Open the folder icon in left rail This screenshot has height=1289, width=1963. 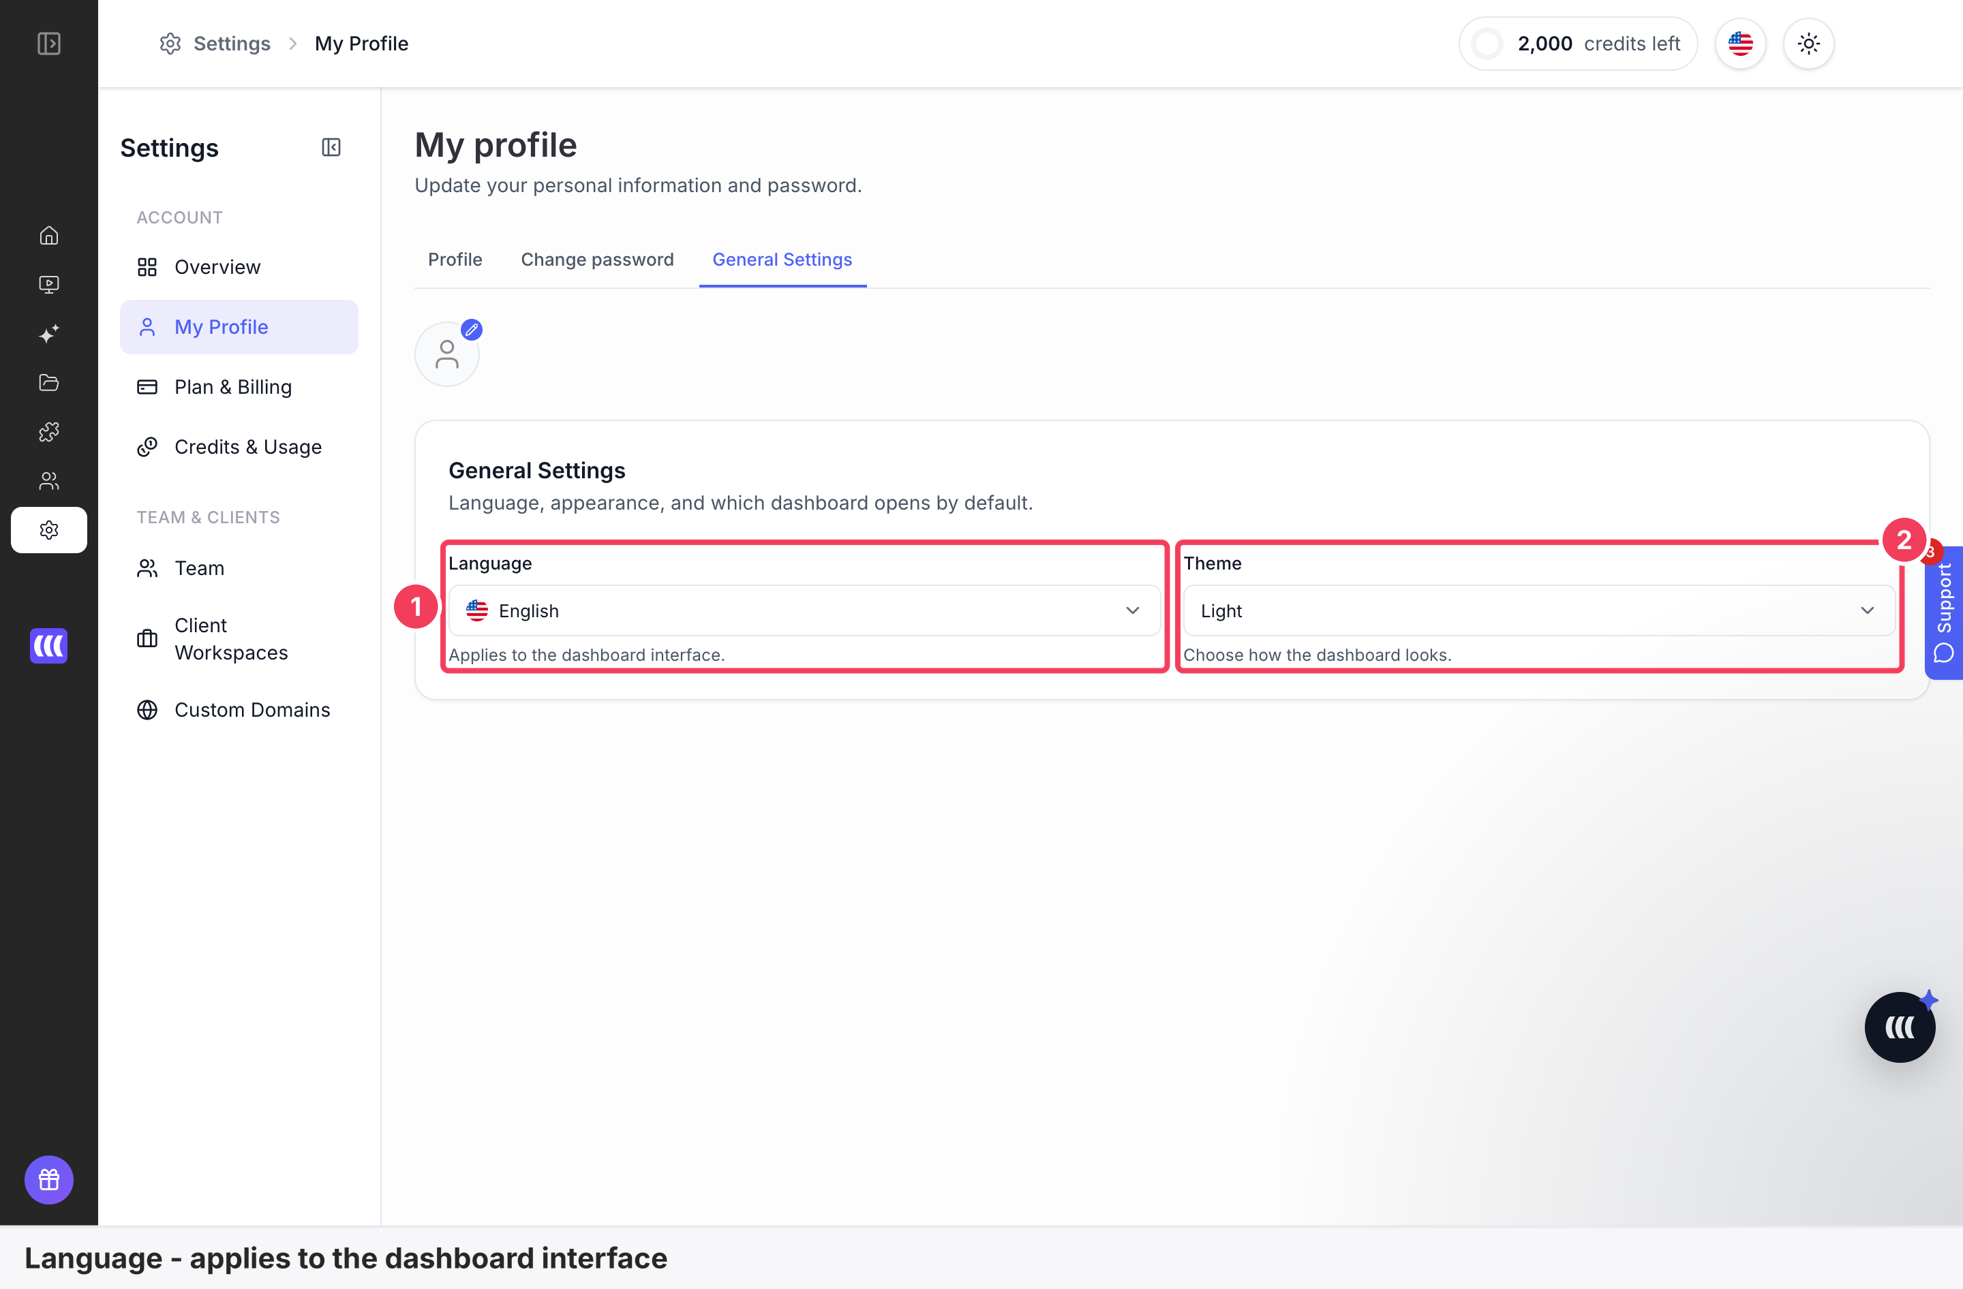click(x=48, y=382)
